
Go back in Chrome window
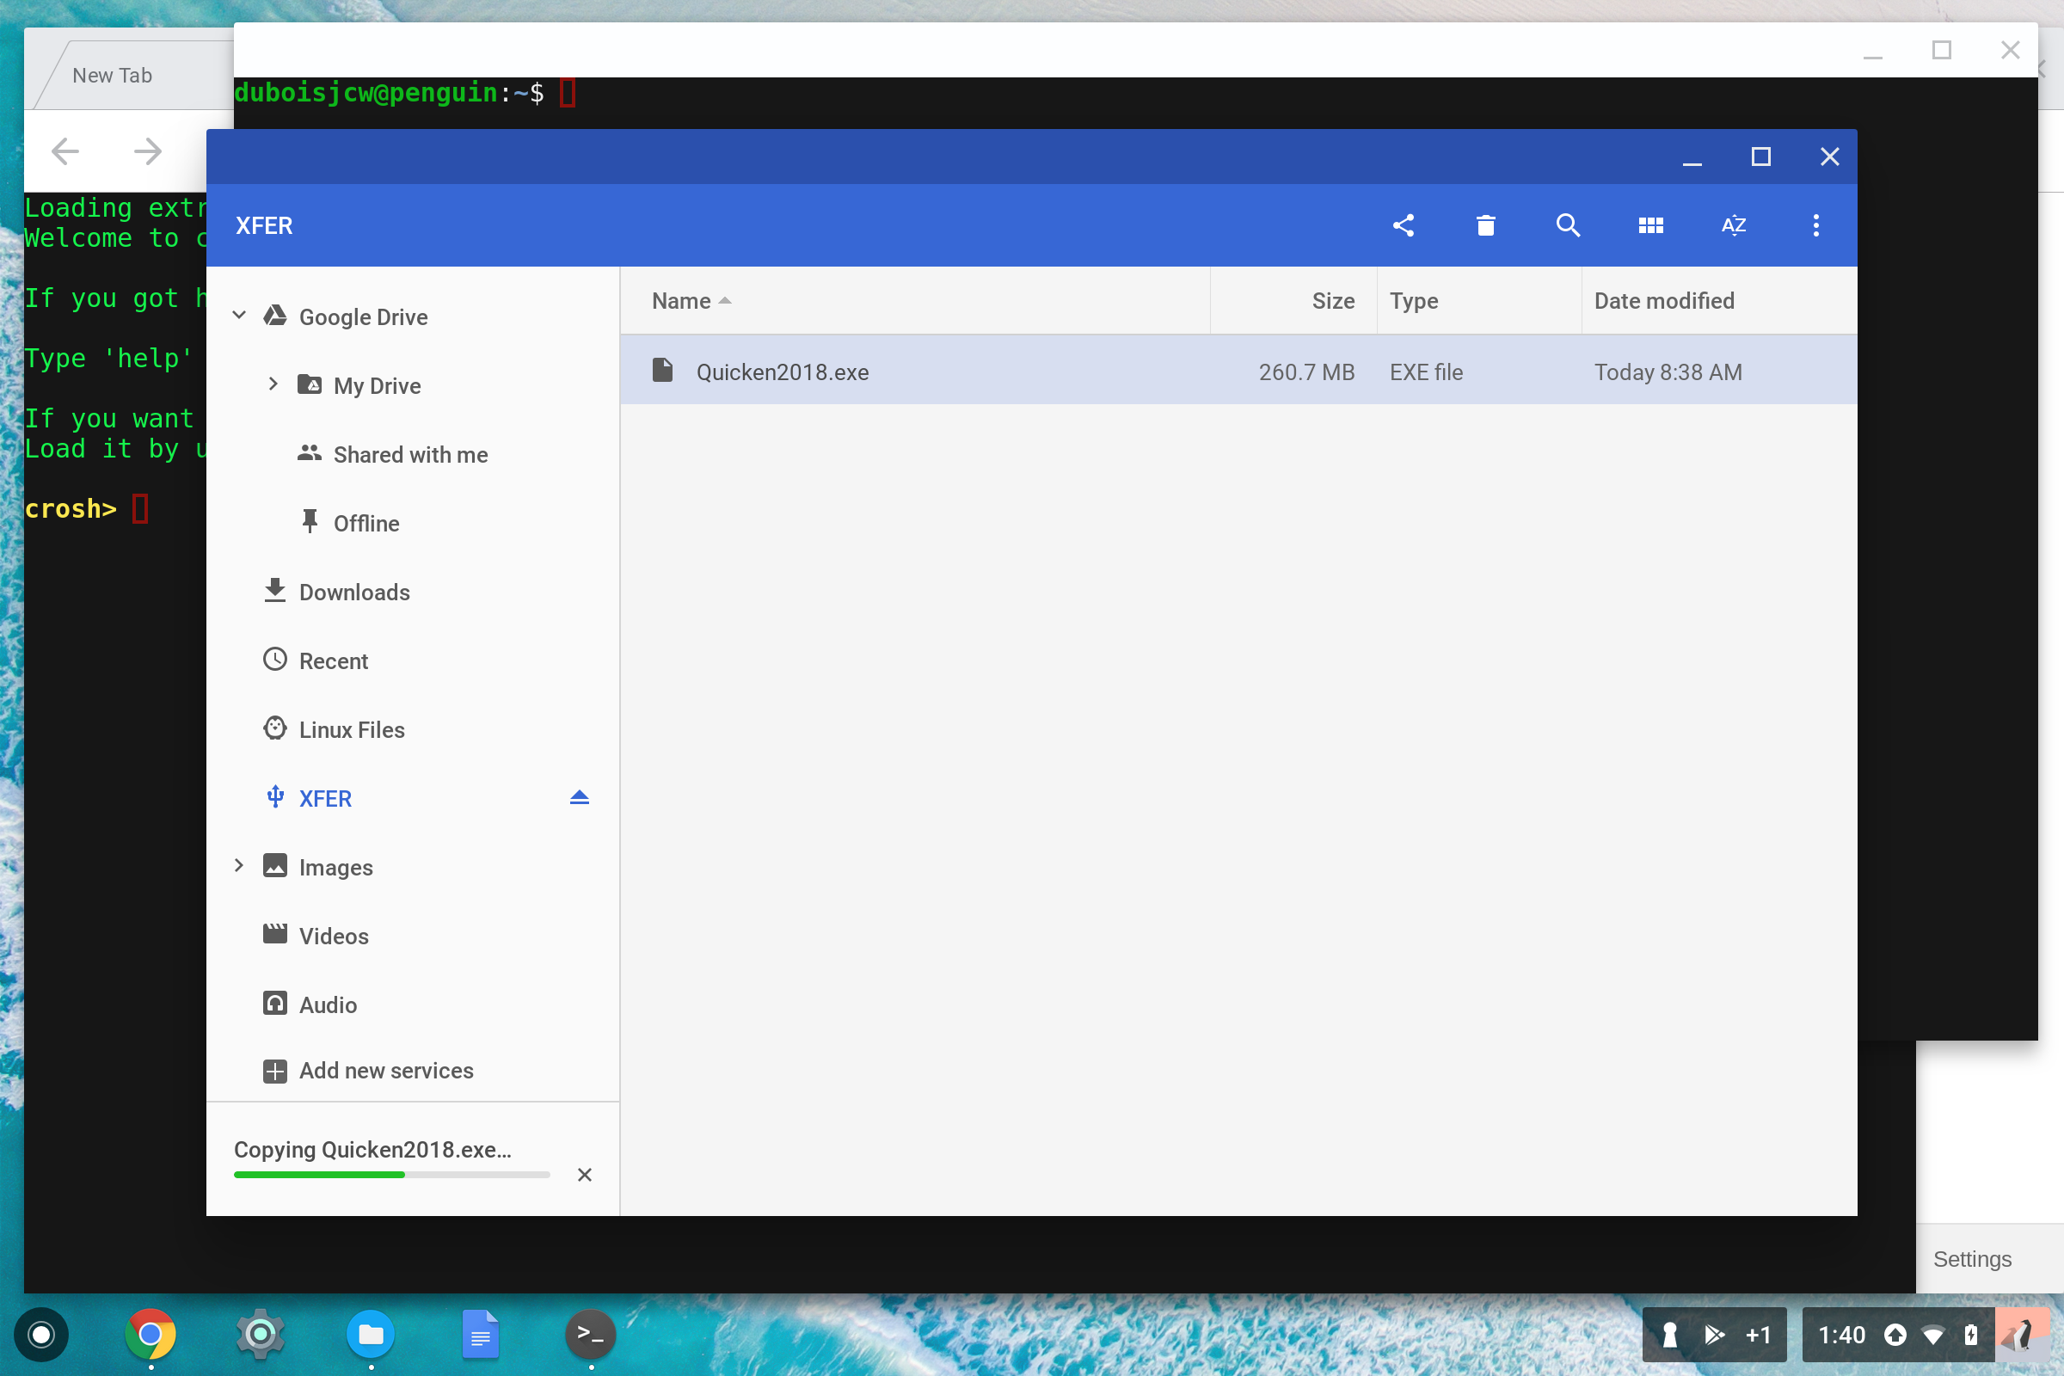click(65, 151)
